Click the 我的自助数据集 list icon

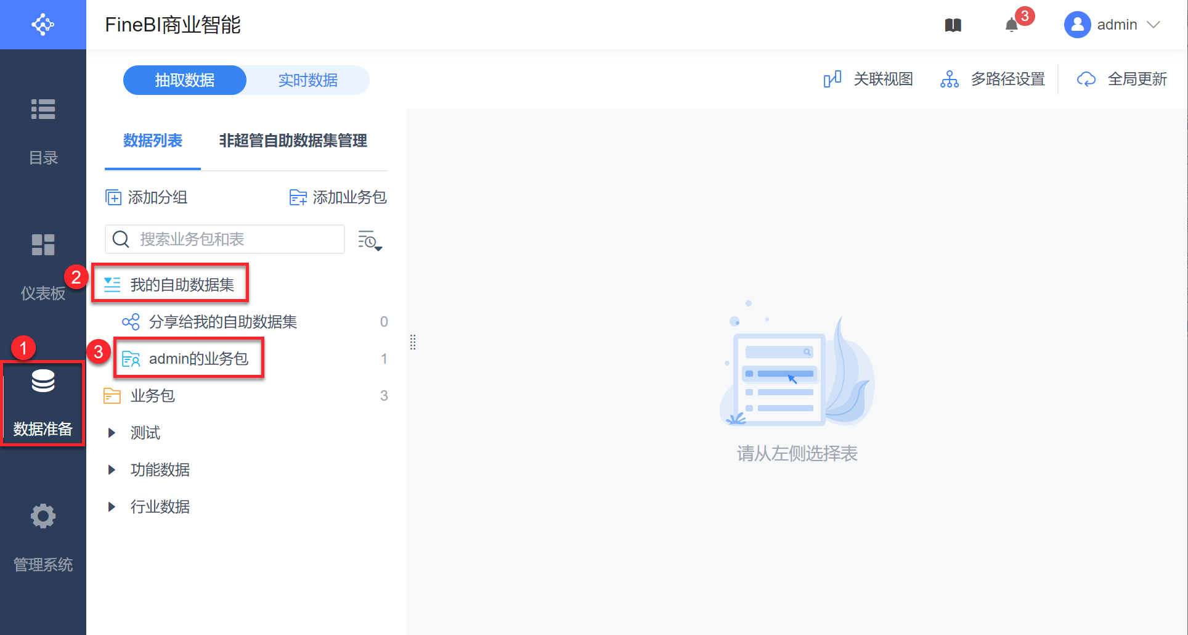(112, 284)
